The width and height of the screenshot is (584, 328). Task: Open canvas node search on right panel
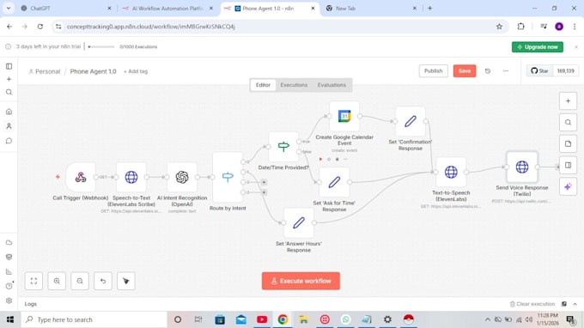tap(568, 123)
